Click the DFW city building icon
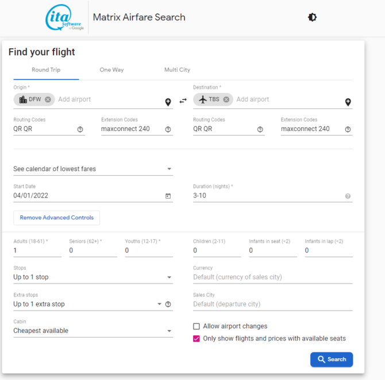This screenshot has width=385, height=380. pyautogui.click(x=23, y=99)
